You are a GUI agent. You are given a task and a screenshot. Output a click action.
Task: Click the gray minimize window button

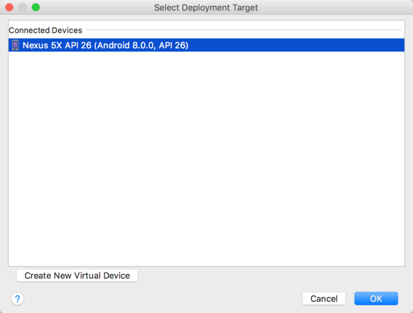(23, 7)
